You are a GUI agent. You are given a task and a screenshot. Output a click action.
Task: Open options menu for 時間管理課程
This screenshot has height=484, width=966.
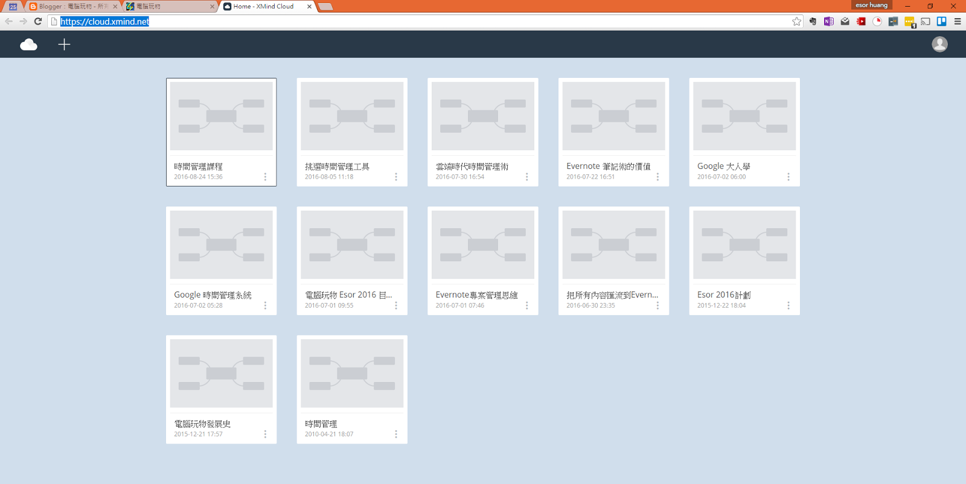[265, 177]
